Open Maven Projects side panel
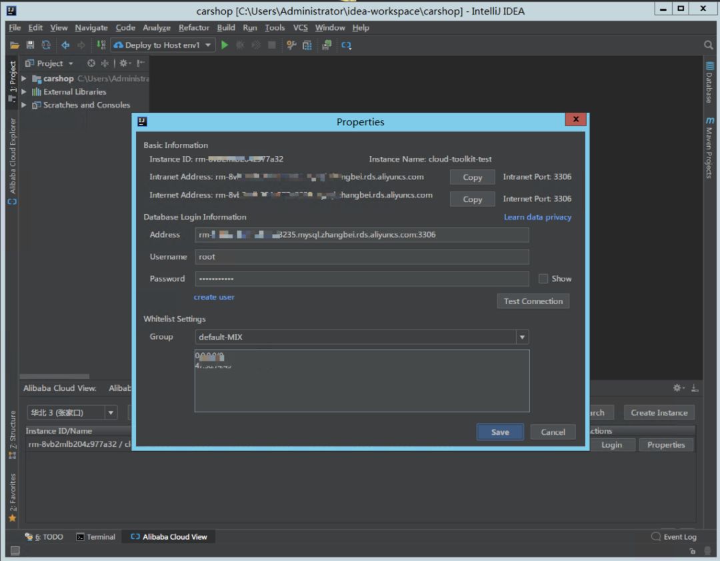The width and height of the screenshot is (720, 561). point(709,147)
